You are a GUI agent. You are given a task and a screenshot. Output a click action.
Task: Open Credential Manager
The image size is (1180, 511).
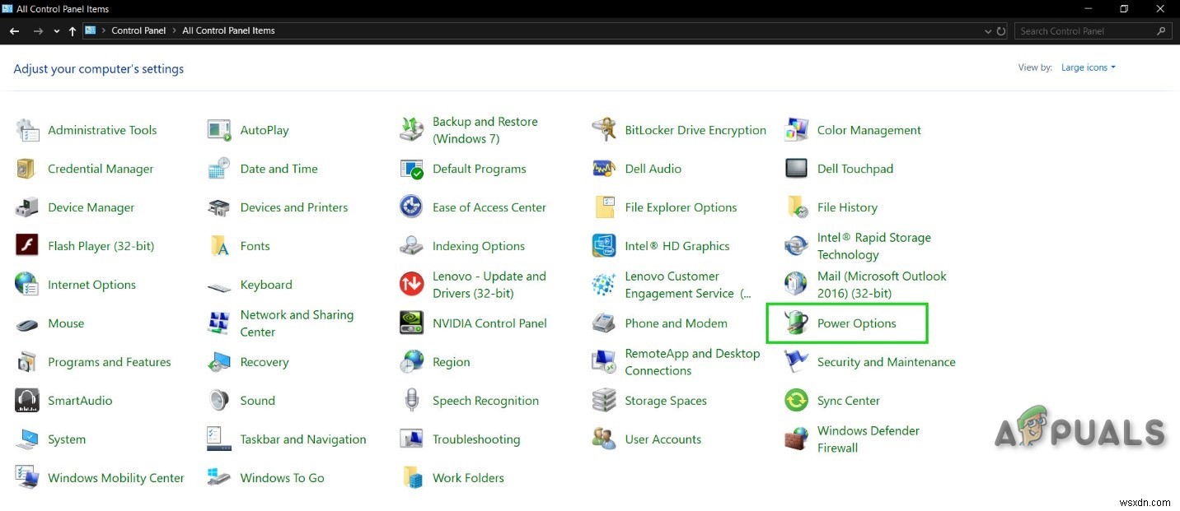pyautogui.click(x=101, y=169)
